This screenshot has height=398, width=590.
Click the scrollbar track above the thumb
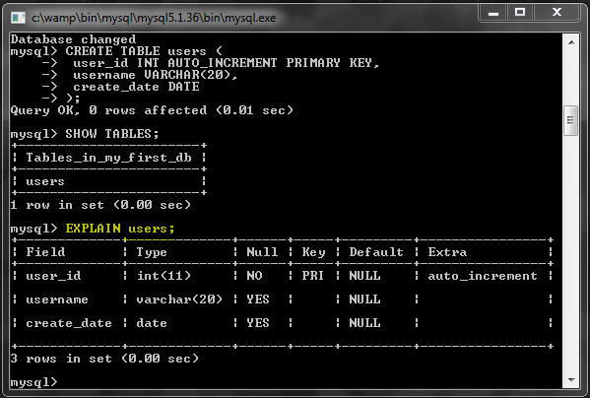(571, 77)
